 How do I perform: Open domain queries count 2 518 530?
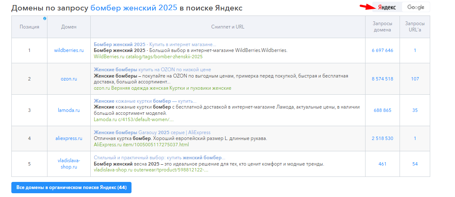point(382,138)
